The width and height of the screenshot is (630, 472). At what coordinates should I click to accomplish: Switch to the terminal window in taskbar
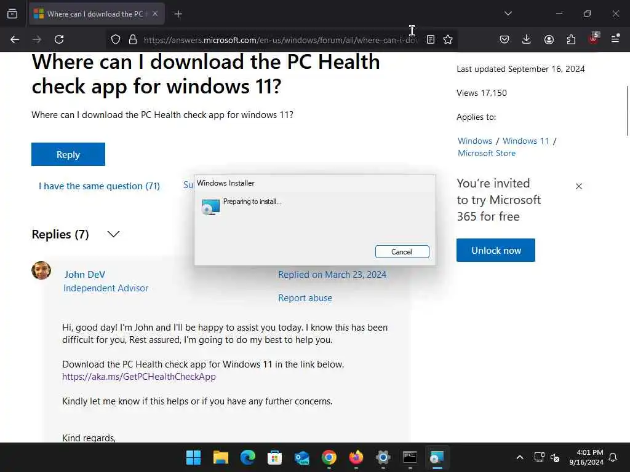point(410,457)
